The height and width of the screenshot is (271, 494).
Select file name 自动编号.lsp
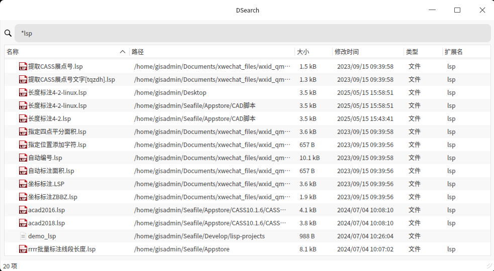45,158
